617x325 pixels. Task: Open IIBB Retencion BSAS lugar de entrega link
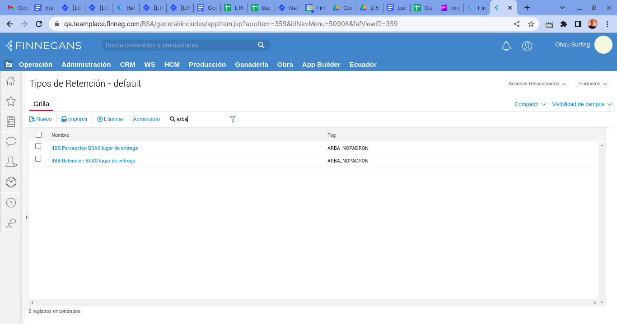93,161
